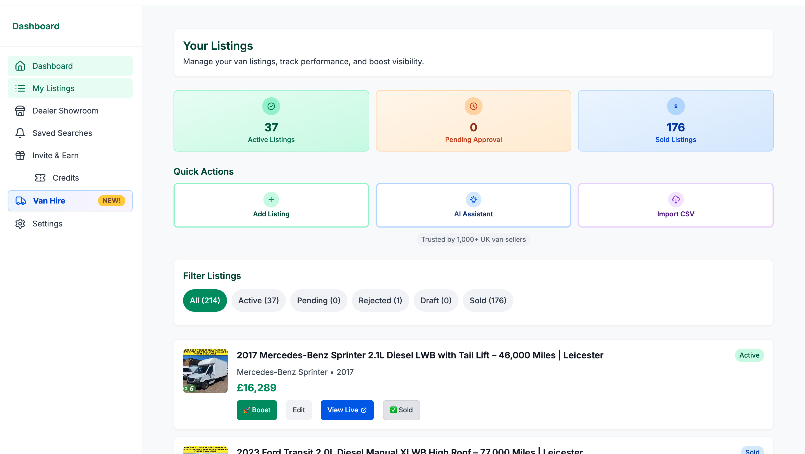Click the Add Listing plus icon

click(x=271, y=200)
